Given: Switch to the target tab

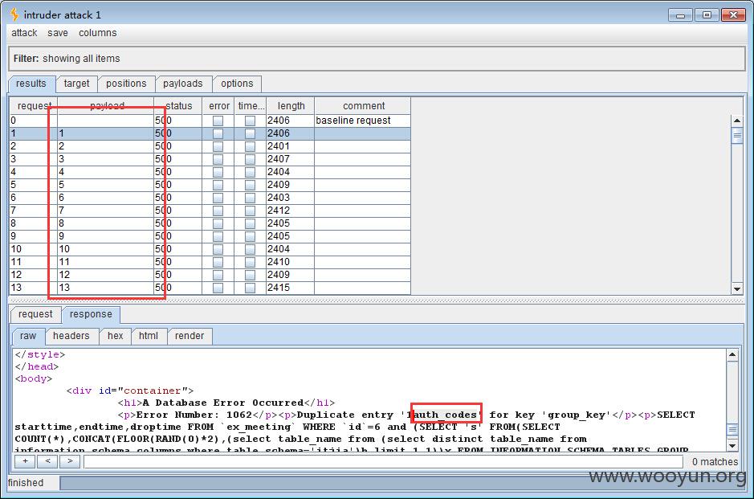Looking at the screenshot, I should [76, 84].
